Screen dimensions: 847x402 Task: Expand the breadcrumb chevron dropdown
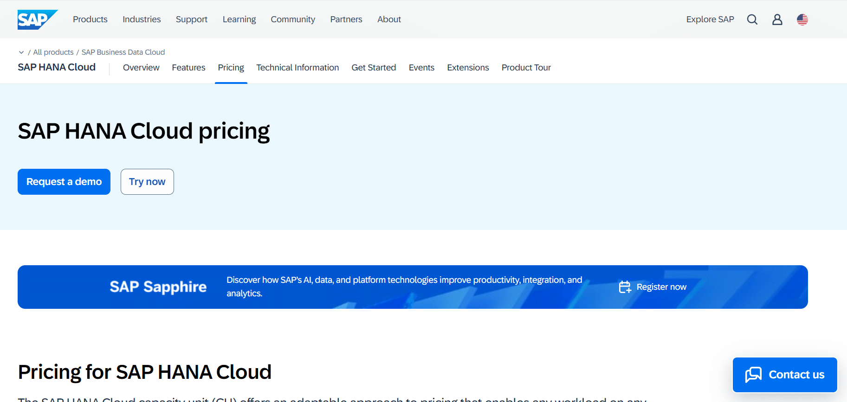pyautogui.click(x=21, y=52)
